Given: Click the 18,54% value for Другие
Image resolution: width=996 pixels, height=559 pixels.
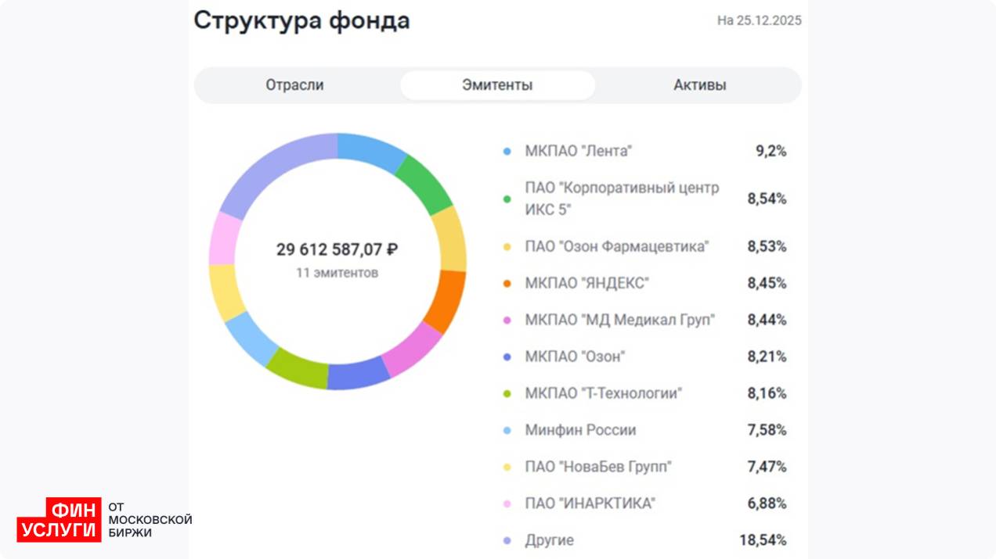Looking at the screenshot, I should tap(763, 540).
